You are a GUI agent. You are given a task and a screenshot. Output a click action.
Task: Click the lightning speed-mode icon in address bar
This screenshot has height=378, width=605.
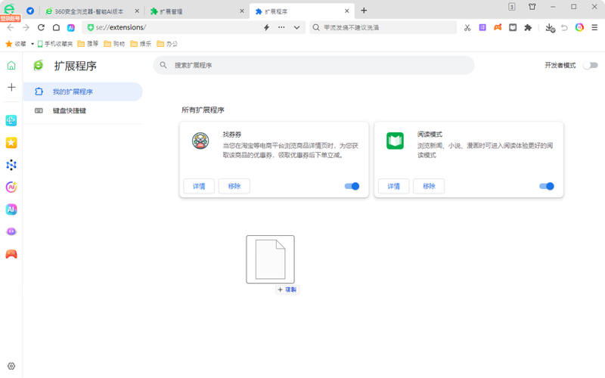tap(266, 27)
